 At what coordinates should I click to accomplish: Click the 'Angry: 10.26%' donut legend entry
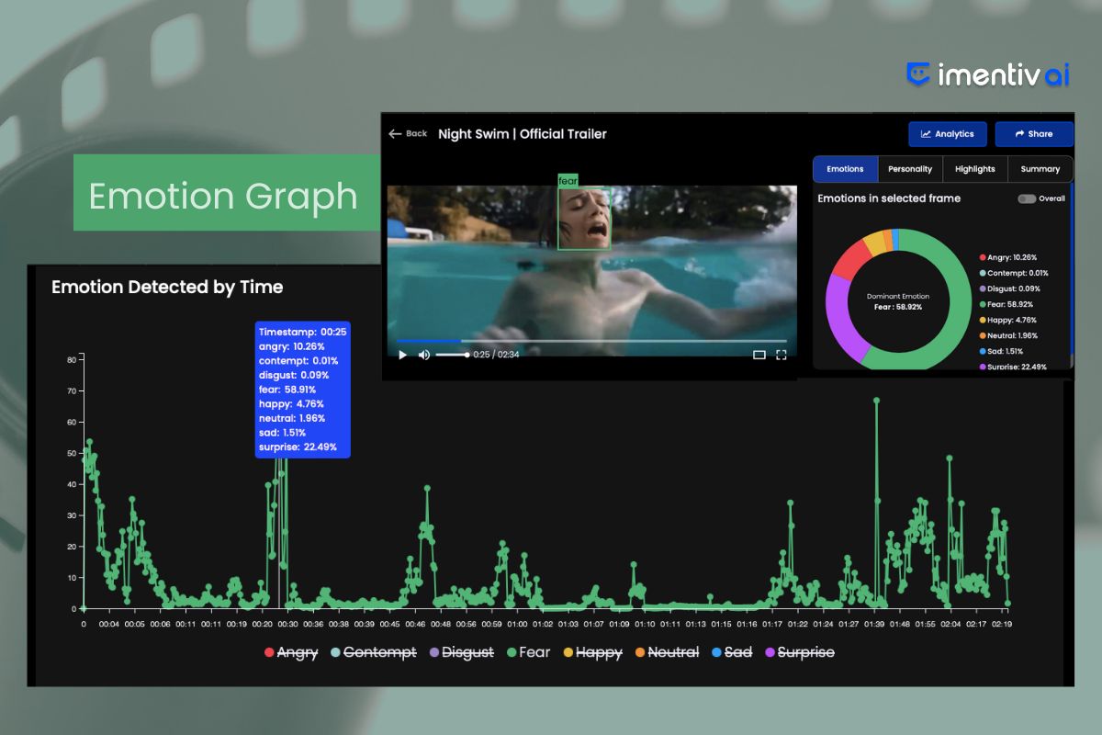tap(1007, 258)
